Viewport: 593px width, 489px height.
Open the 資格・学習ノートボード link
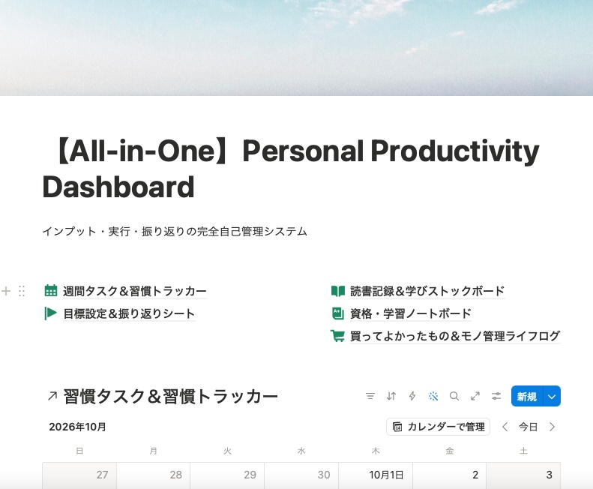coord(411,313)
